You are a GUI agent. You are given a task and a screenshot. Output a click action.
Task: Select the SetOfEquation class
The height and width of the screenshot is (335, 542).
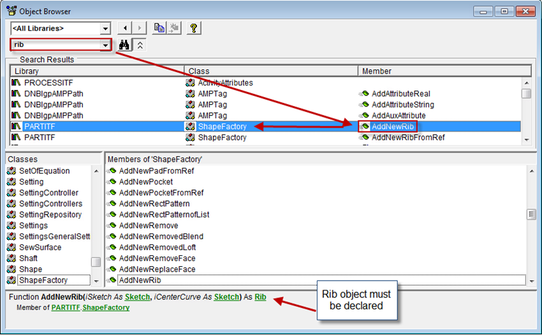[x=44, y=171]
